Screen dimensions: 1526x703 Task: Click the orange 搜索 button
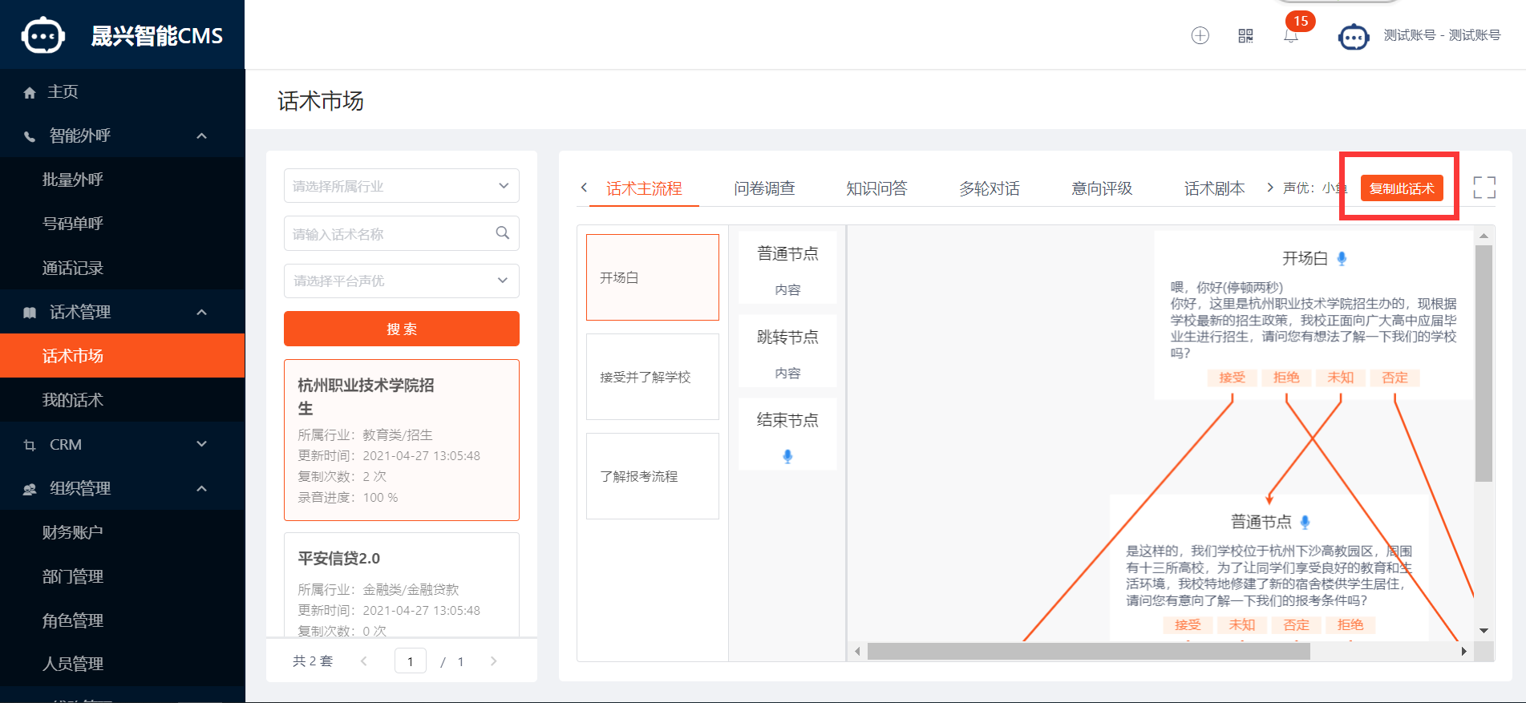pyautogui.click(x=402, y=329)
